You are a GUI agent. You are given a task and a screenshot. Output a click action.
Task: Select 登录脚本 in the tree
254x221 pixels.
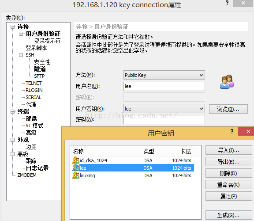(x=36, y=48)
